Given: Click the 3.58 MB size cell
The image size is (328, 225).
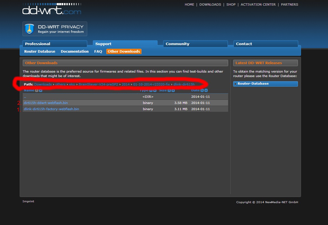Looking at the screenshot, I should [x=181, y=103].
